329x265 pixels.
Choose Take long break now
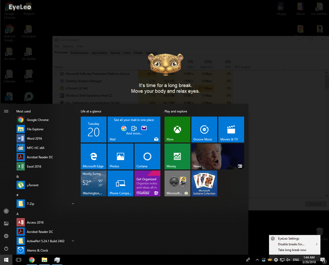point(295,250)
